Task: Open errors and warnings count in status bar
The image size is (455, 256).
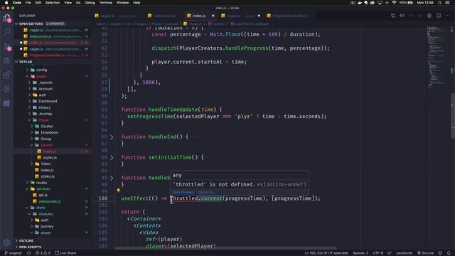Action: click(x=43, y=253)
